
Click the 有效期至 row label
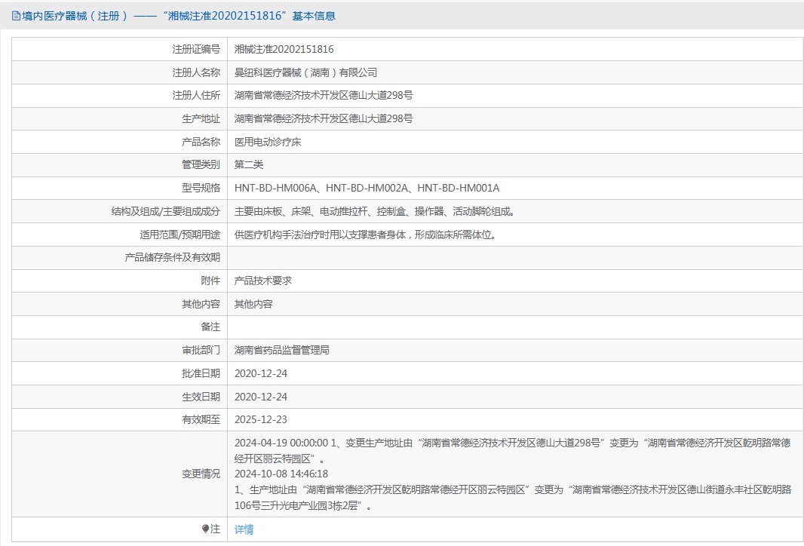tap(201, 419)
